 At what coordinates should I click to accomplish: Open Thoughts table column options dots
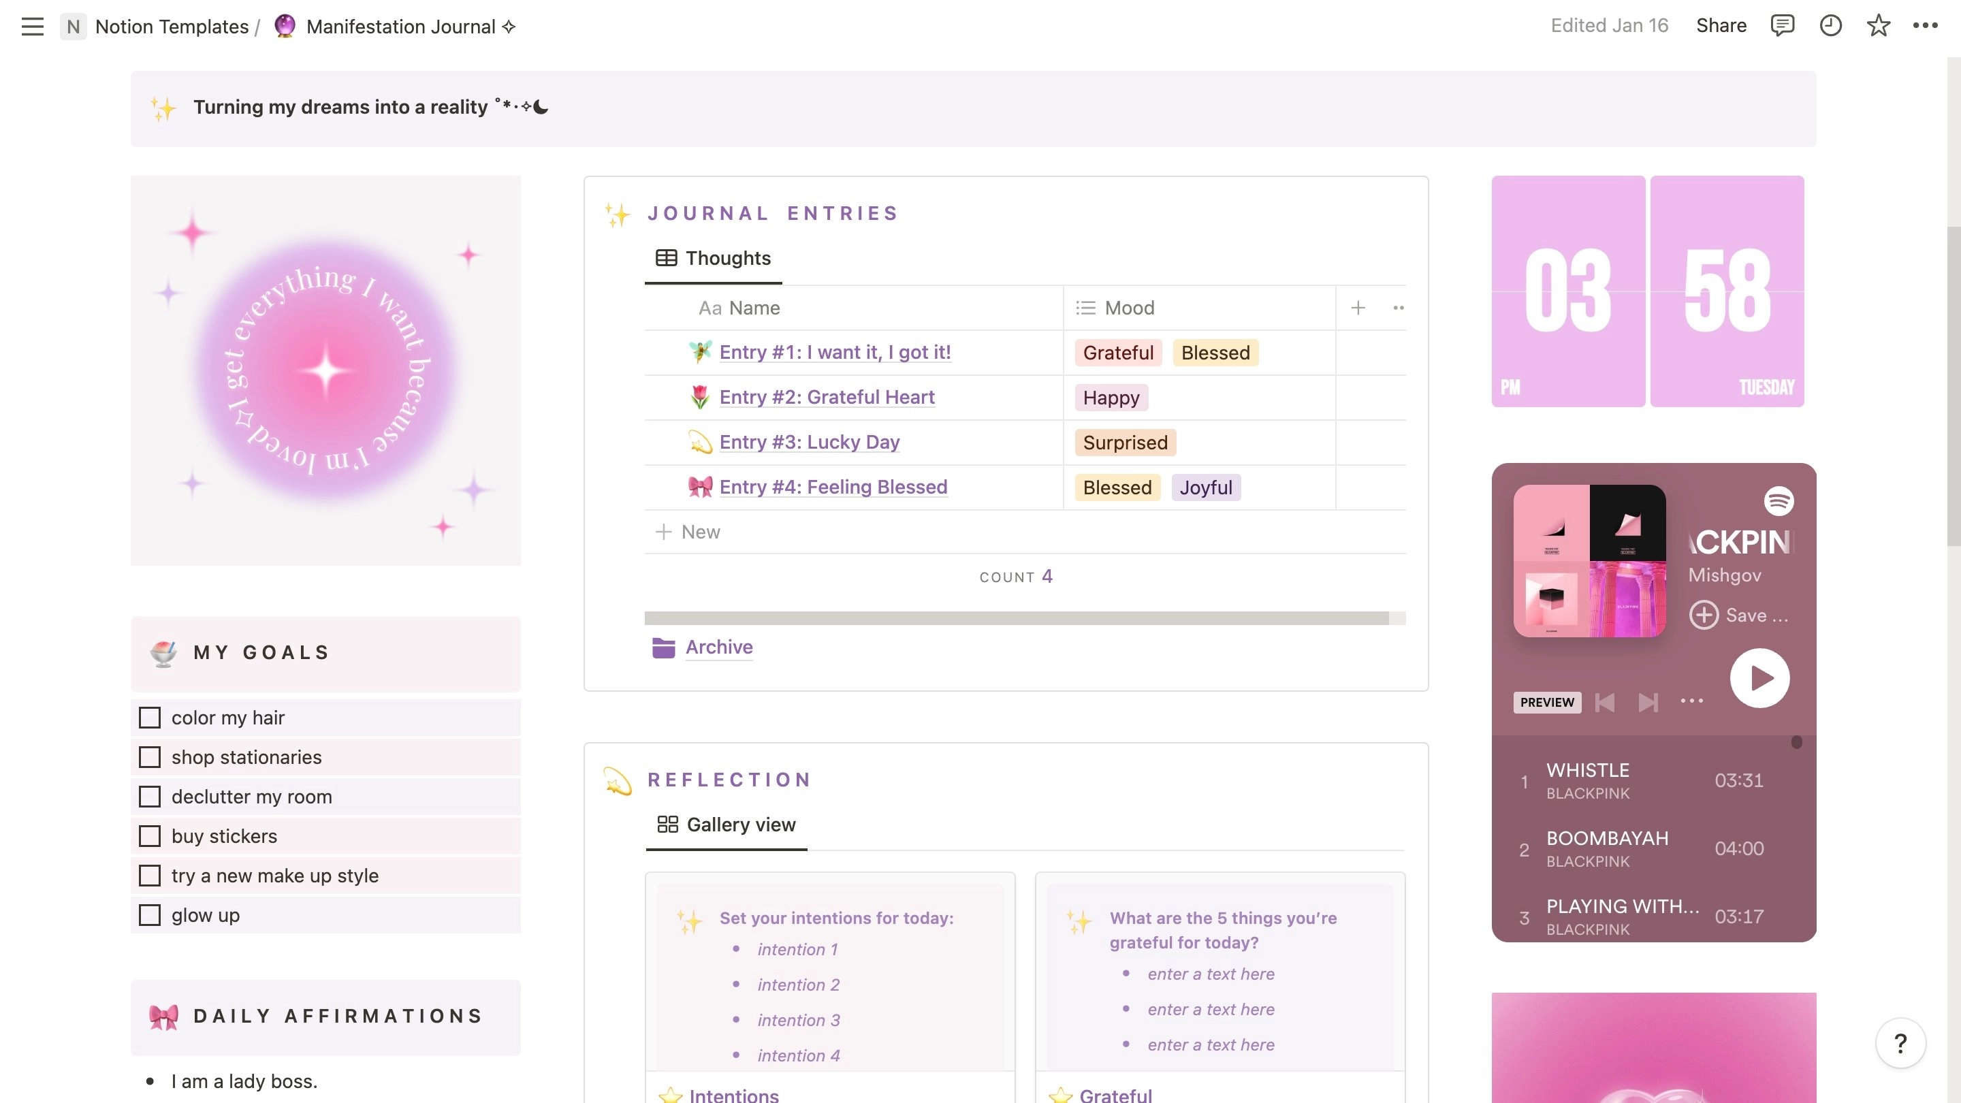click(1399, 308)
